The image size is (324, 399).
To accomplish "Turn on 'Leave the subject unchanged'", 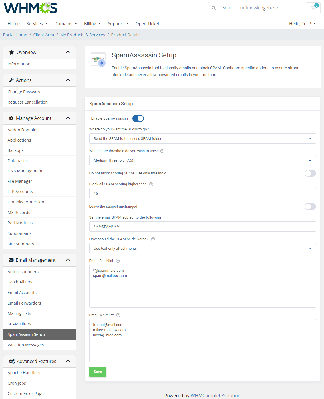I will (310, 207).
